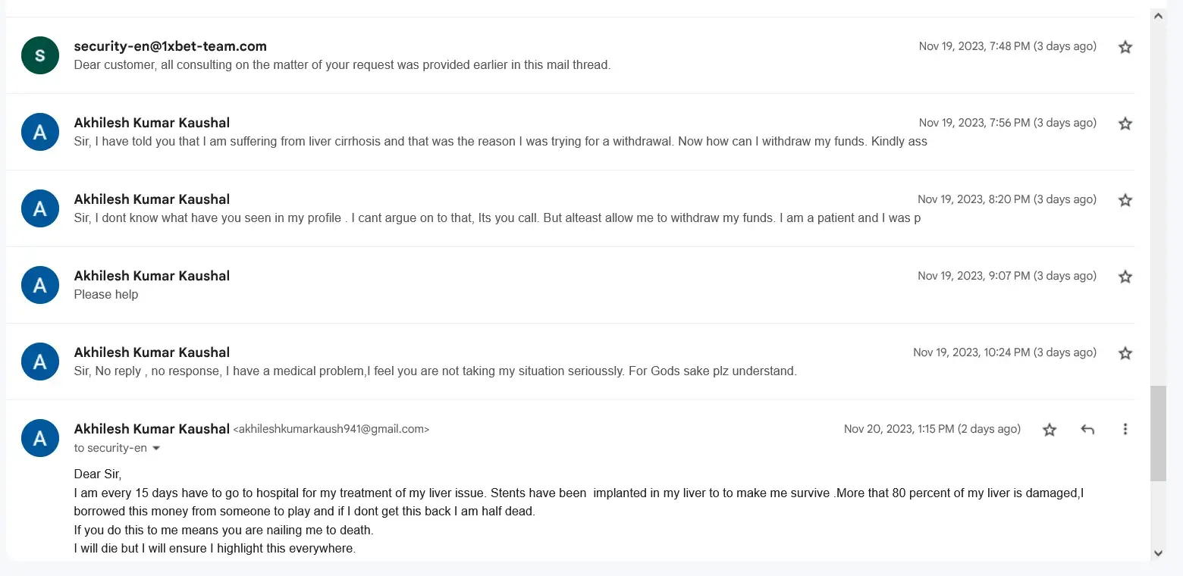Star the 7:48 PM security-en message
The width and height of the screenshot is (1183, 576).
pos(1125,47)
